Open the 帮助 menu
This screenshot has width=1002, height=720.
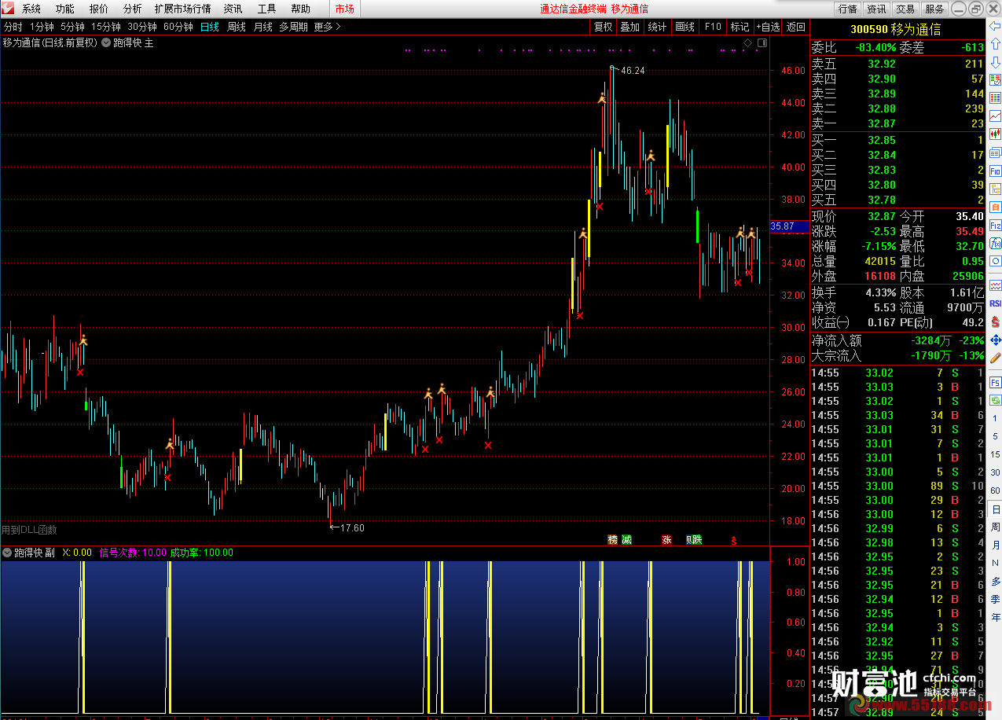point(301,9)
